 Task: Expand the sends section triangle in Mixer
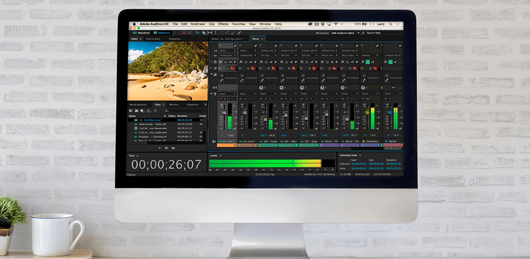211,68
